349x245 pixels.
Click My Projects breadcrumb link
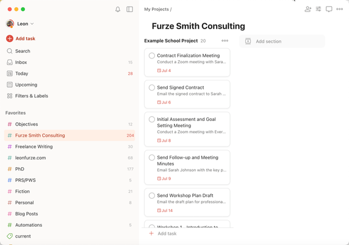pyautogui.click(x=156, y=9)
